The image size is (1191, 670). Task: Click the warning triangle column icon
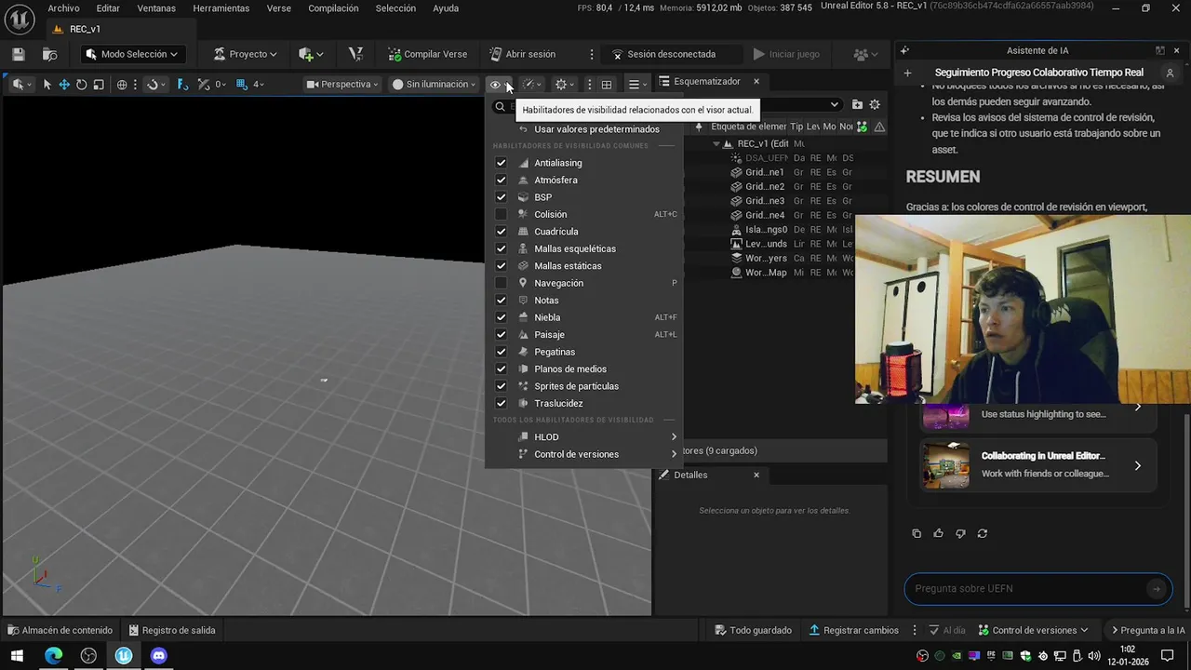tap(879, 127)
